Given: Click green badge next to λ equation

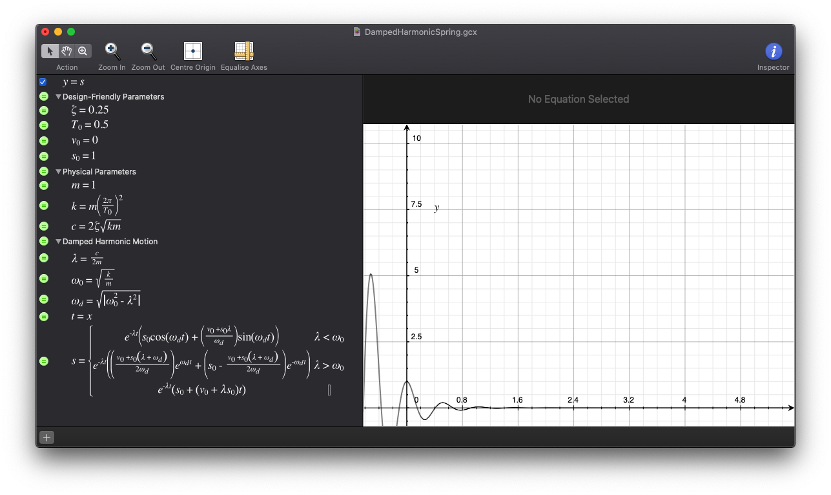Looking at the screenshot, I should coord(44,258).
